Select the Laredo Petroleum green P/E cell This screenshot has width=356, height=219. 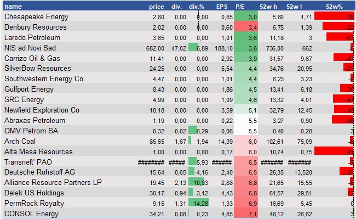246,37
